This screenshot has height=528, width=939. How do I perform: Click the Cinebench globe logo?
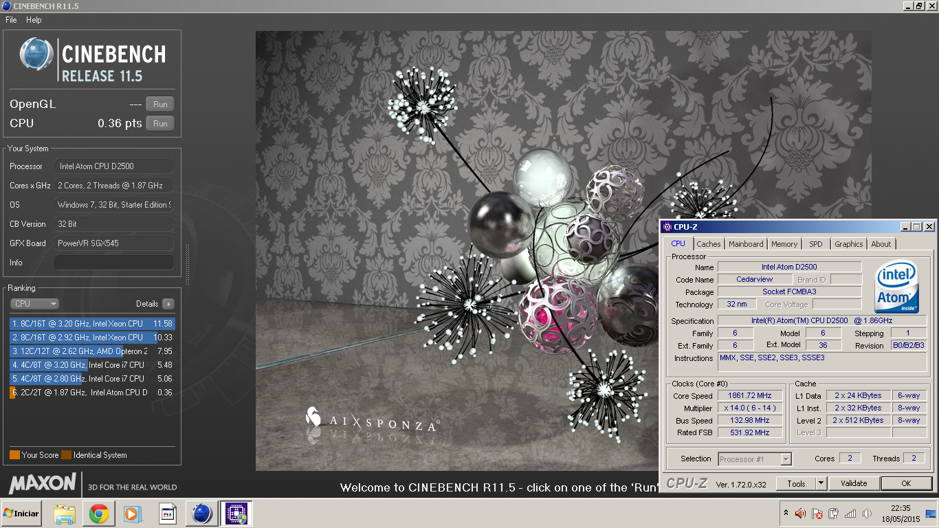pyautogui.click(x=36, y=55)
